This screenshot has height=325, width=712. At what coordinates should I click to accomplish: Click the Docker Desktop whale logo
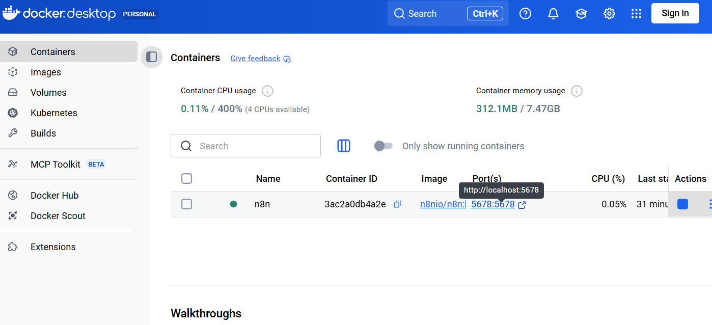click(x=10, y=13)
